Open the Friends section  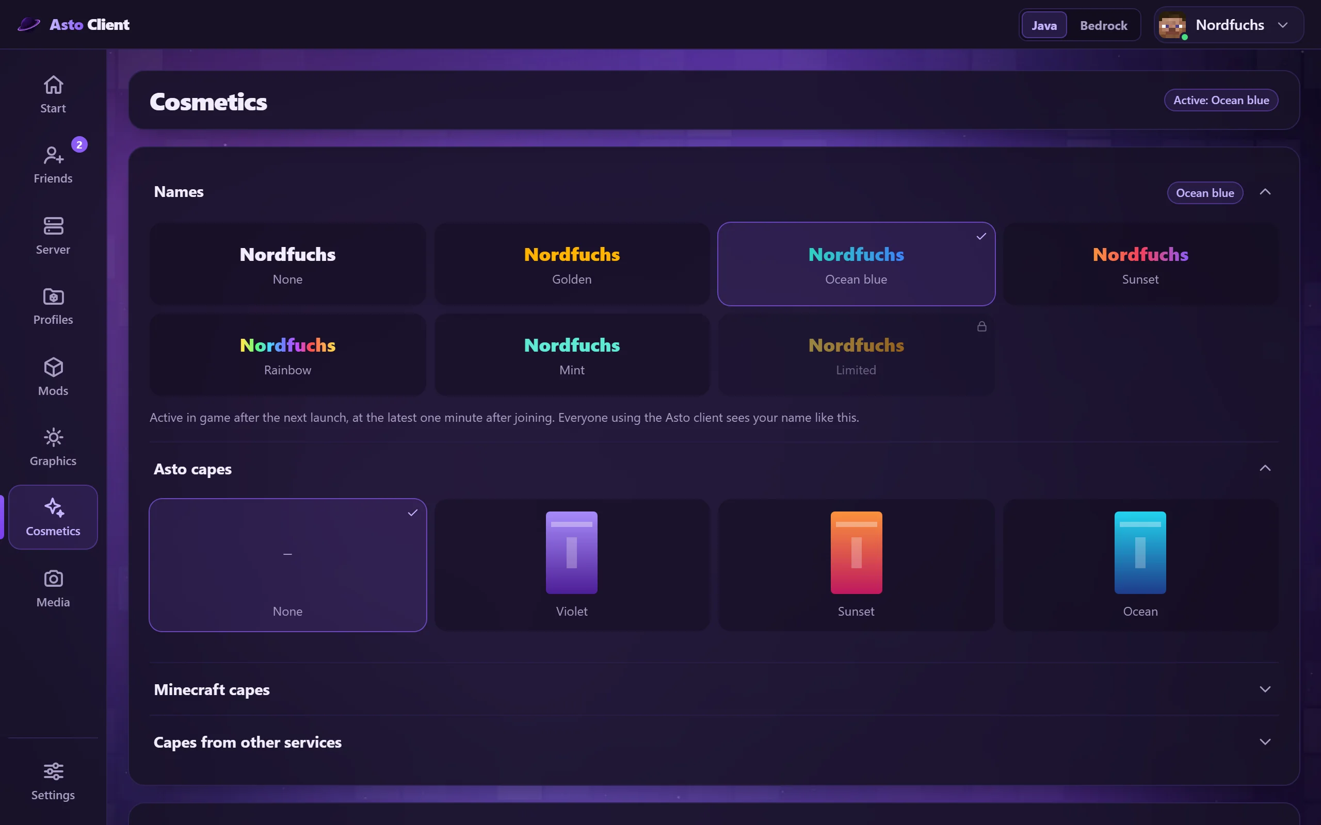point(53,165)
